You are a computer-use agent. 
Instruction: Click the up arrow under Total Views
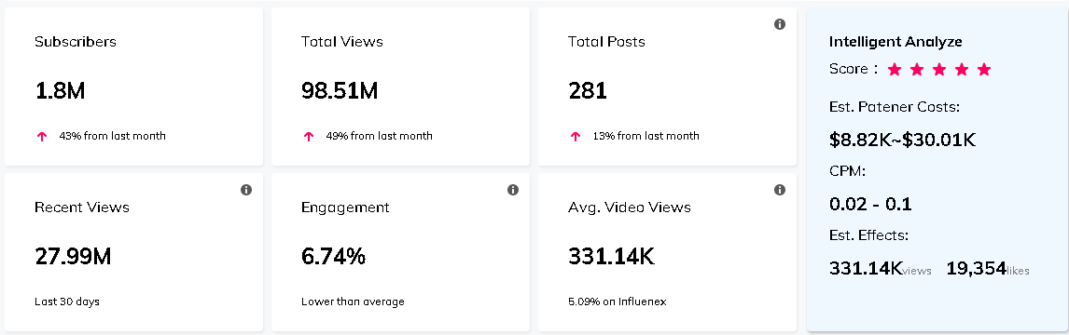pos(308,136)
